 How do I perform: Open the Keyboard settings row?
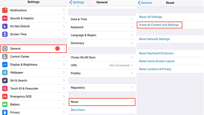102,27
